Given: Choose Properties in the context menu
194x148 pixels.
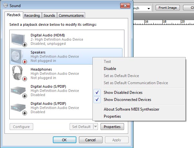Looking at the screenshot, I should point(139,116).
